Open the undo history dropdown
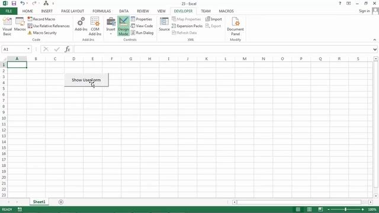This screenshot has width=379, height=213. point(27,4)
